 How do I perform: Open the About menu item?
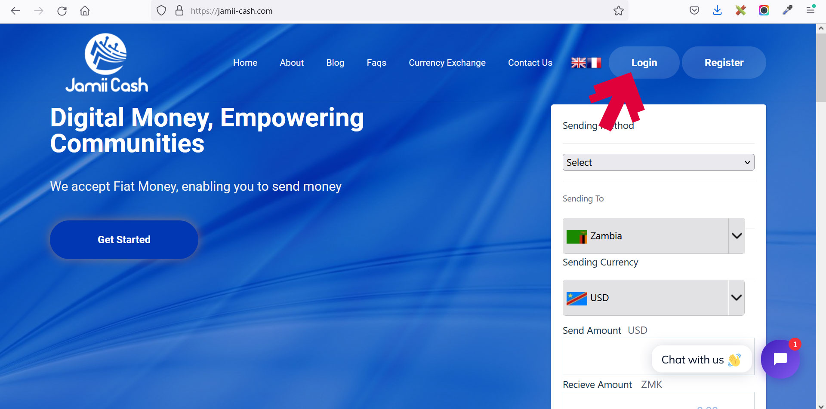pyautogui.click(x=292, y=63)
